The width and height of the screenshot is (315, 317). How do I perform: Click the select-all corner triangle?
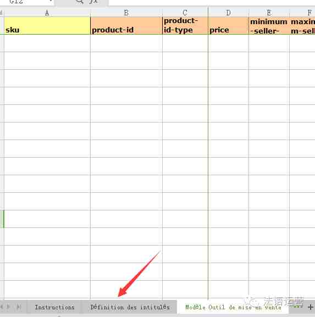coord(2,13)
